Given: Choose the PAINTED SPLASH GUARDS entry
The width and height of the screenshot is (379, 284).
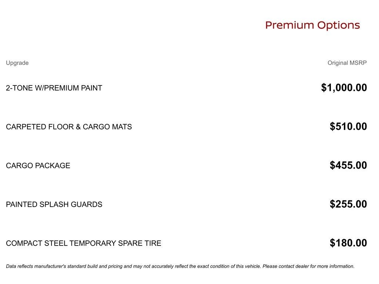Looking at the screenshot, I should 54,204.
